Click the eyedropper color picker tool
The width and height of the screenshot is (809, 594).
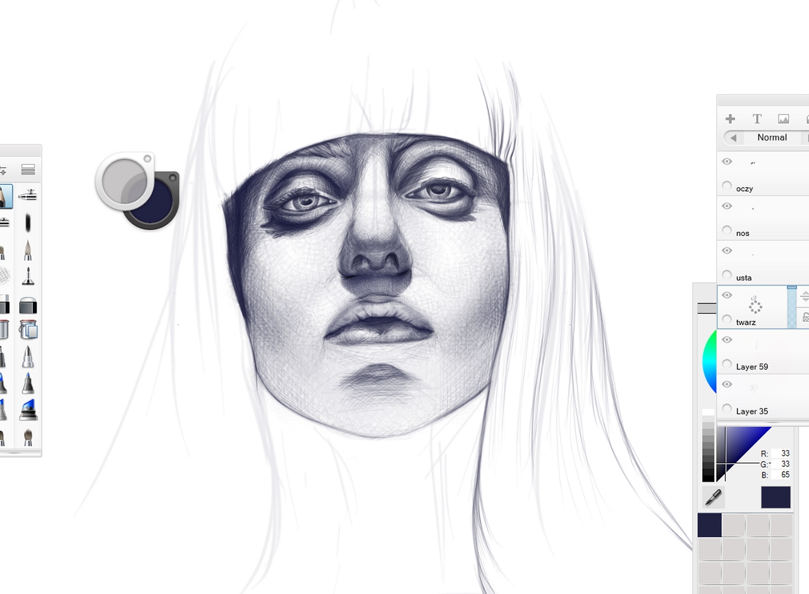pyautogui.click(x=714, y=497)
